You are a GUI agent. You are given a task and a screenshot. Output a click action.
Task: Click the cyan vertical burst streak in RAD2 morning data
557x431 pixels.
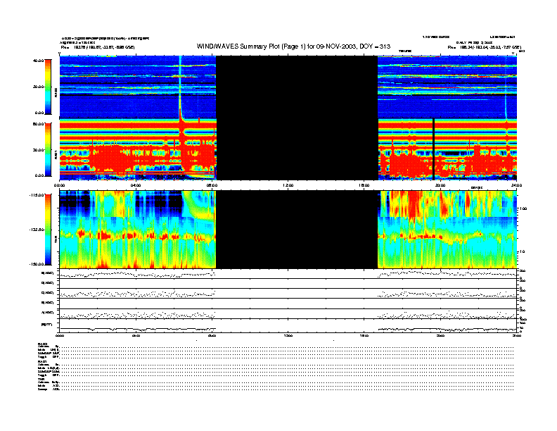(181, 85)
